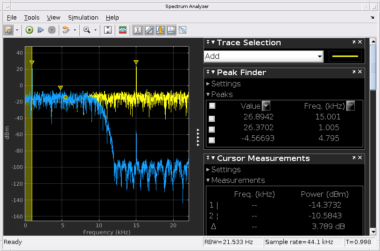
Task: Open the Configuration Properties gear icon
Action: [8, 30]
